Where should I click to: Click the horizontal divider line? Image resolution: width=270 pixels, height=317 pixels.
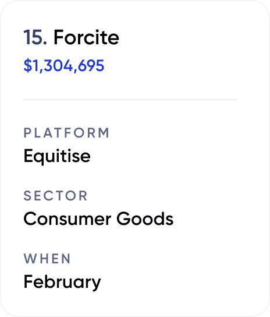[x=130, y=100]
